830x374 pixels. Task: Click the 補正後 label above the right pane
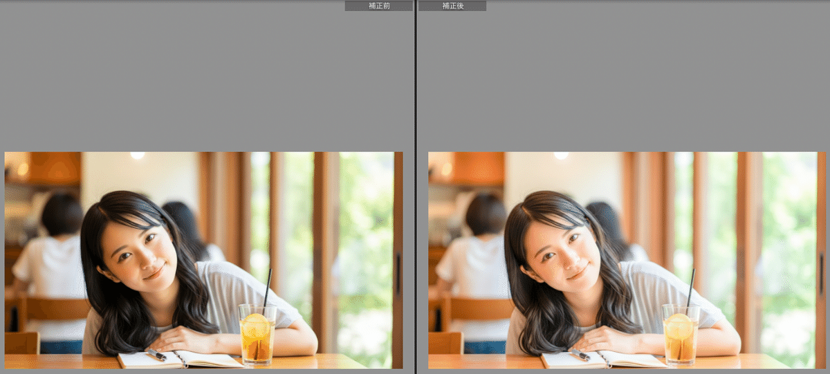[452, 6]
